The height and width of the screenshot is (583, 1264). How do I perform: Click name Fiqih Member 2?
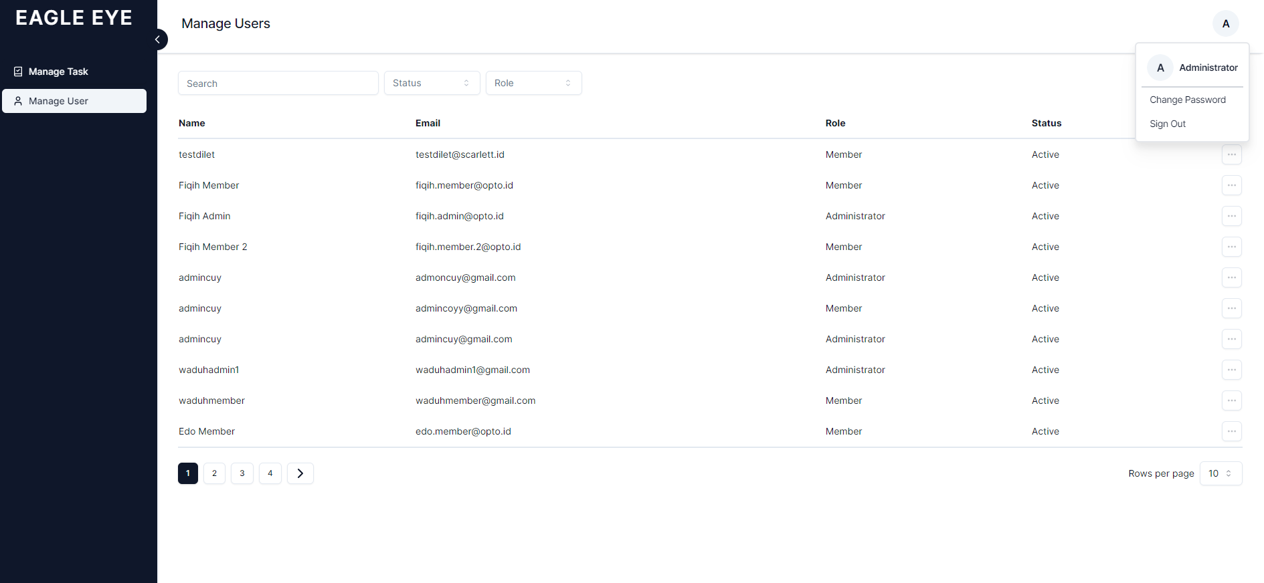(213, 247)
